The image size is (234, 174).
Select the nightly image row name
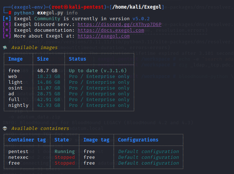pos(18,105)
